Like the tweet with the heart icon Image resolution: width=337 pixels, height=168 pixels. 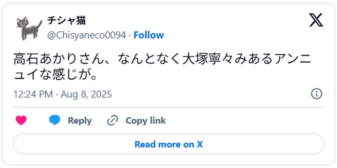tap(21, 121)
